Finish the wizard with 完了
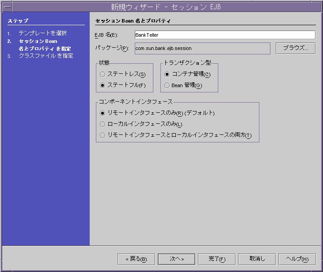Viewport: 323px width, 272px height. pyautogui.click(x=217, y=259)
